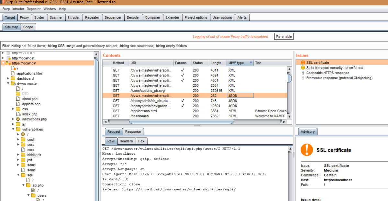388x201 pixels.
Task: View the request Headers tab
Action: pos(126,141)
